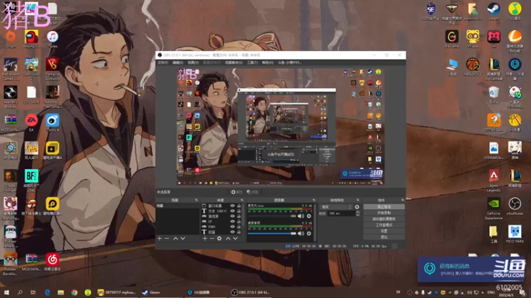Image resolution: width=531 pixels, height=298 pixels.
Task: Open the 编辑(E) menu
Action: (178, 62)
